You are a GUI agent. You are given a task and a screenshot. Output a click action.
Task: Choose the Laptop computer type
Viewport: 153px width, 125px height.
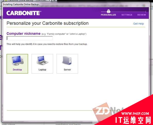pos(42,64)
